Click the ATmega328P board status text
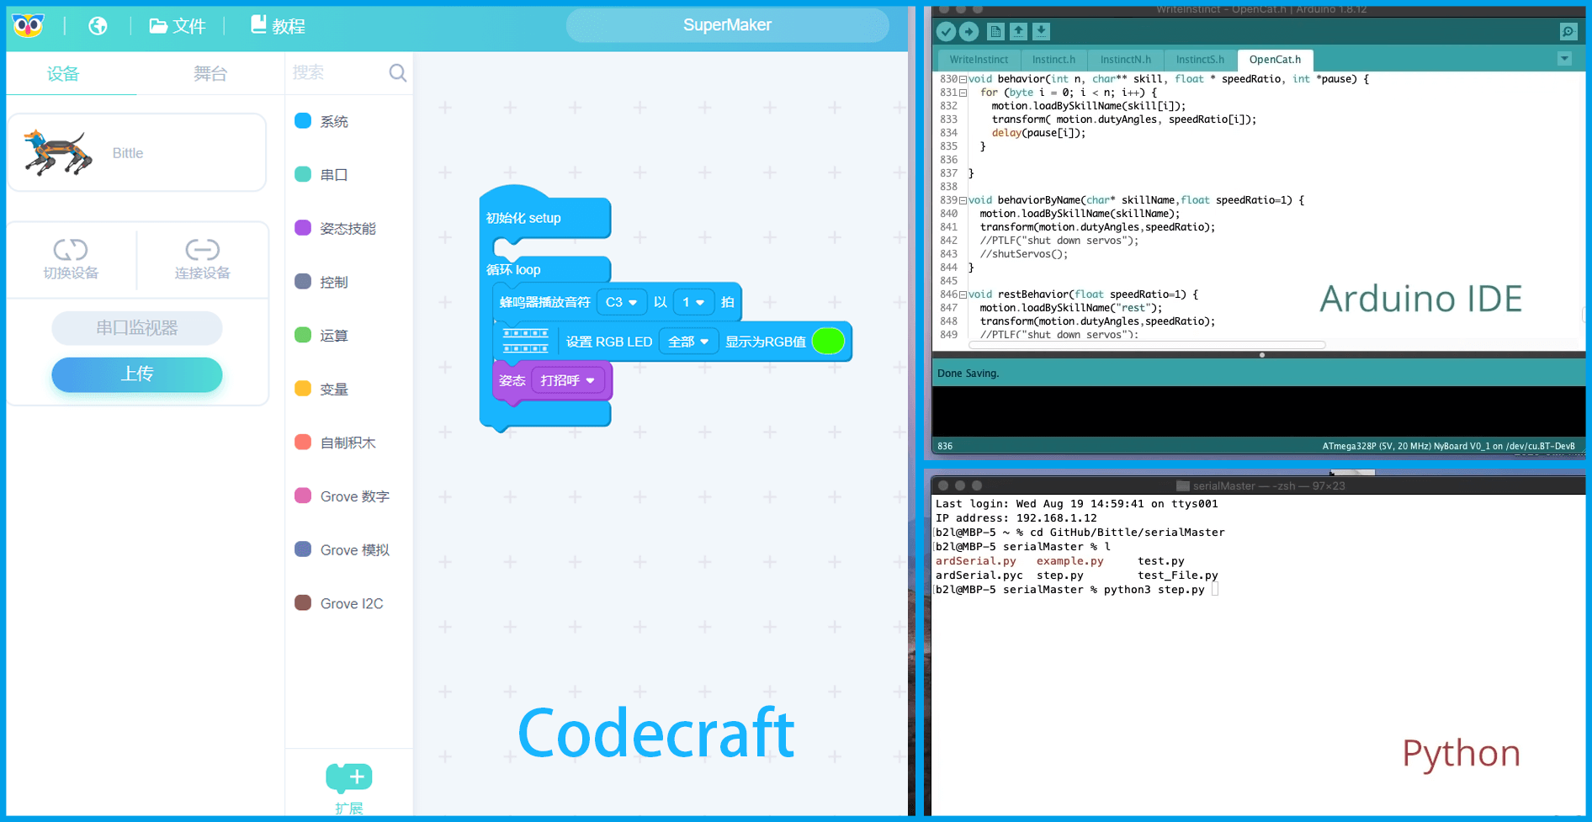The image size is (1592, 822). coord(1448,446)
